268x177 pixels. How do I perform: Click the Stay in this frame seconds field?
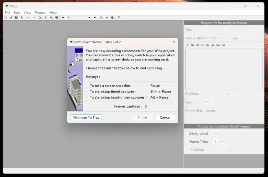[x=225, y=38]
